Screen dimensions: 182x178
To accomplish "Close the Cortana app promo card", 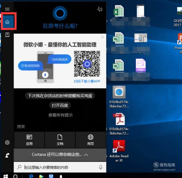I will (102, 37).
